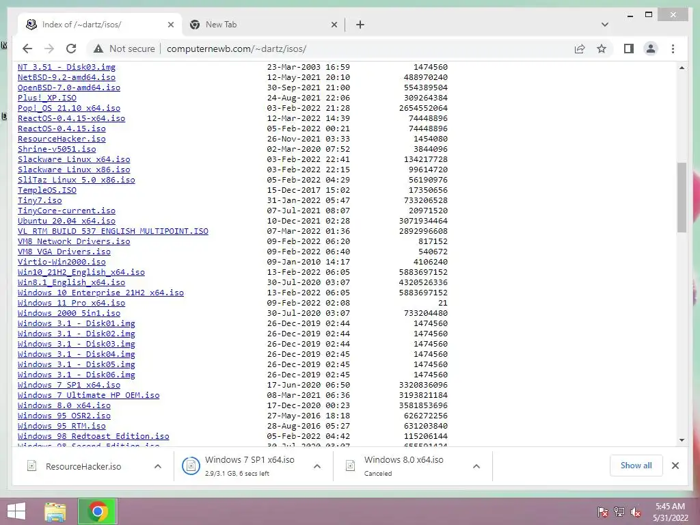Click the network tray icon
The image size is (700, 525).
coord(619,512)
